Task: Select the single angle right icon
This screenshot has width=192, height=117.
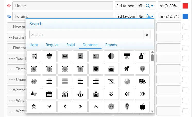Action: [80, 106]
